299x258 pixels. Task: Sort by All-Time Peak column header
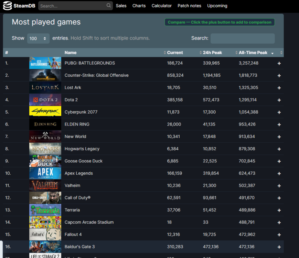pyautogui.click(x=253, y=53)
